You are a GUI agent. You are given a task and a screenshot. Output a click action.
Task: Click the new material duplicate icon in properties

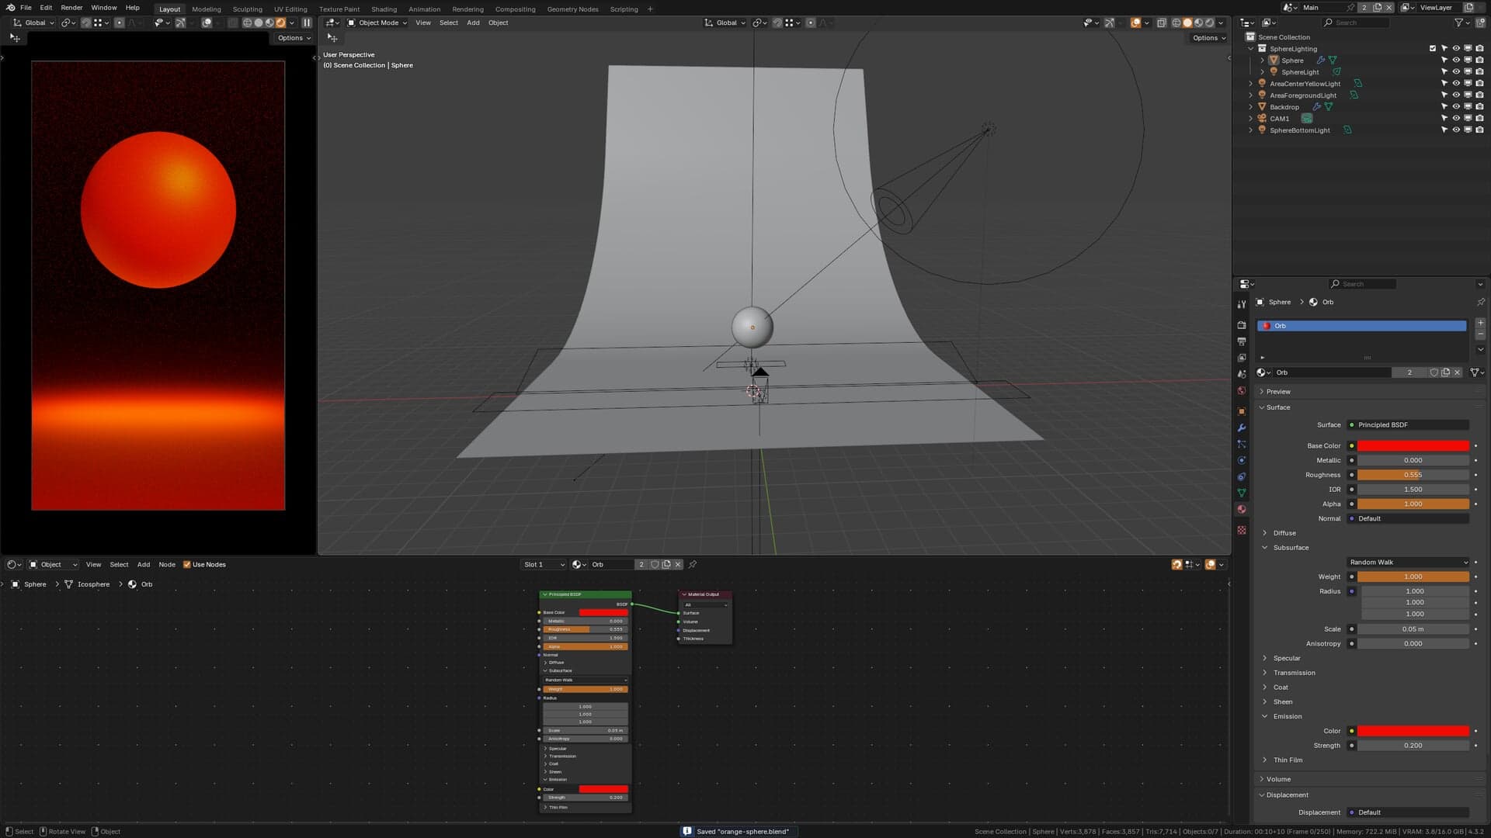point(1445,372)
